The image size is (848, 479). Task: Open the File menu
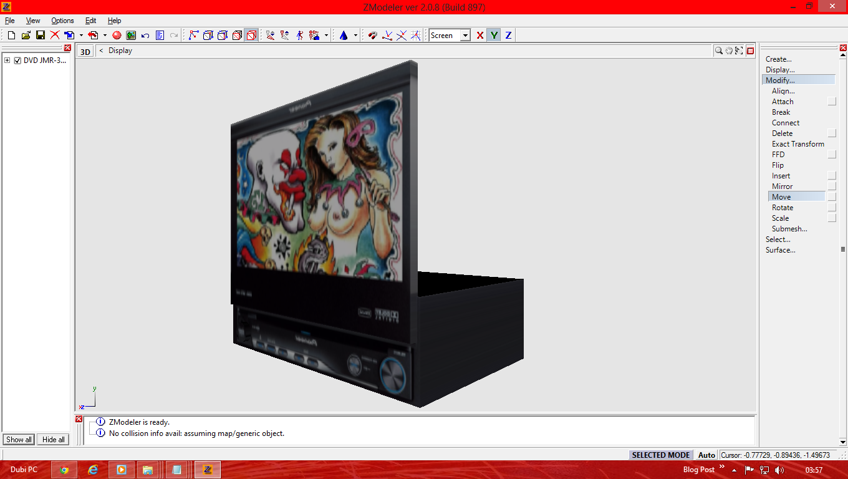tap(9, 21)
